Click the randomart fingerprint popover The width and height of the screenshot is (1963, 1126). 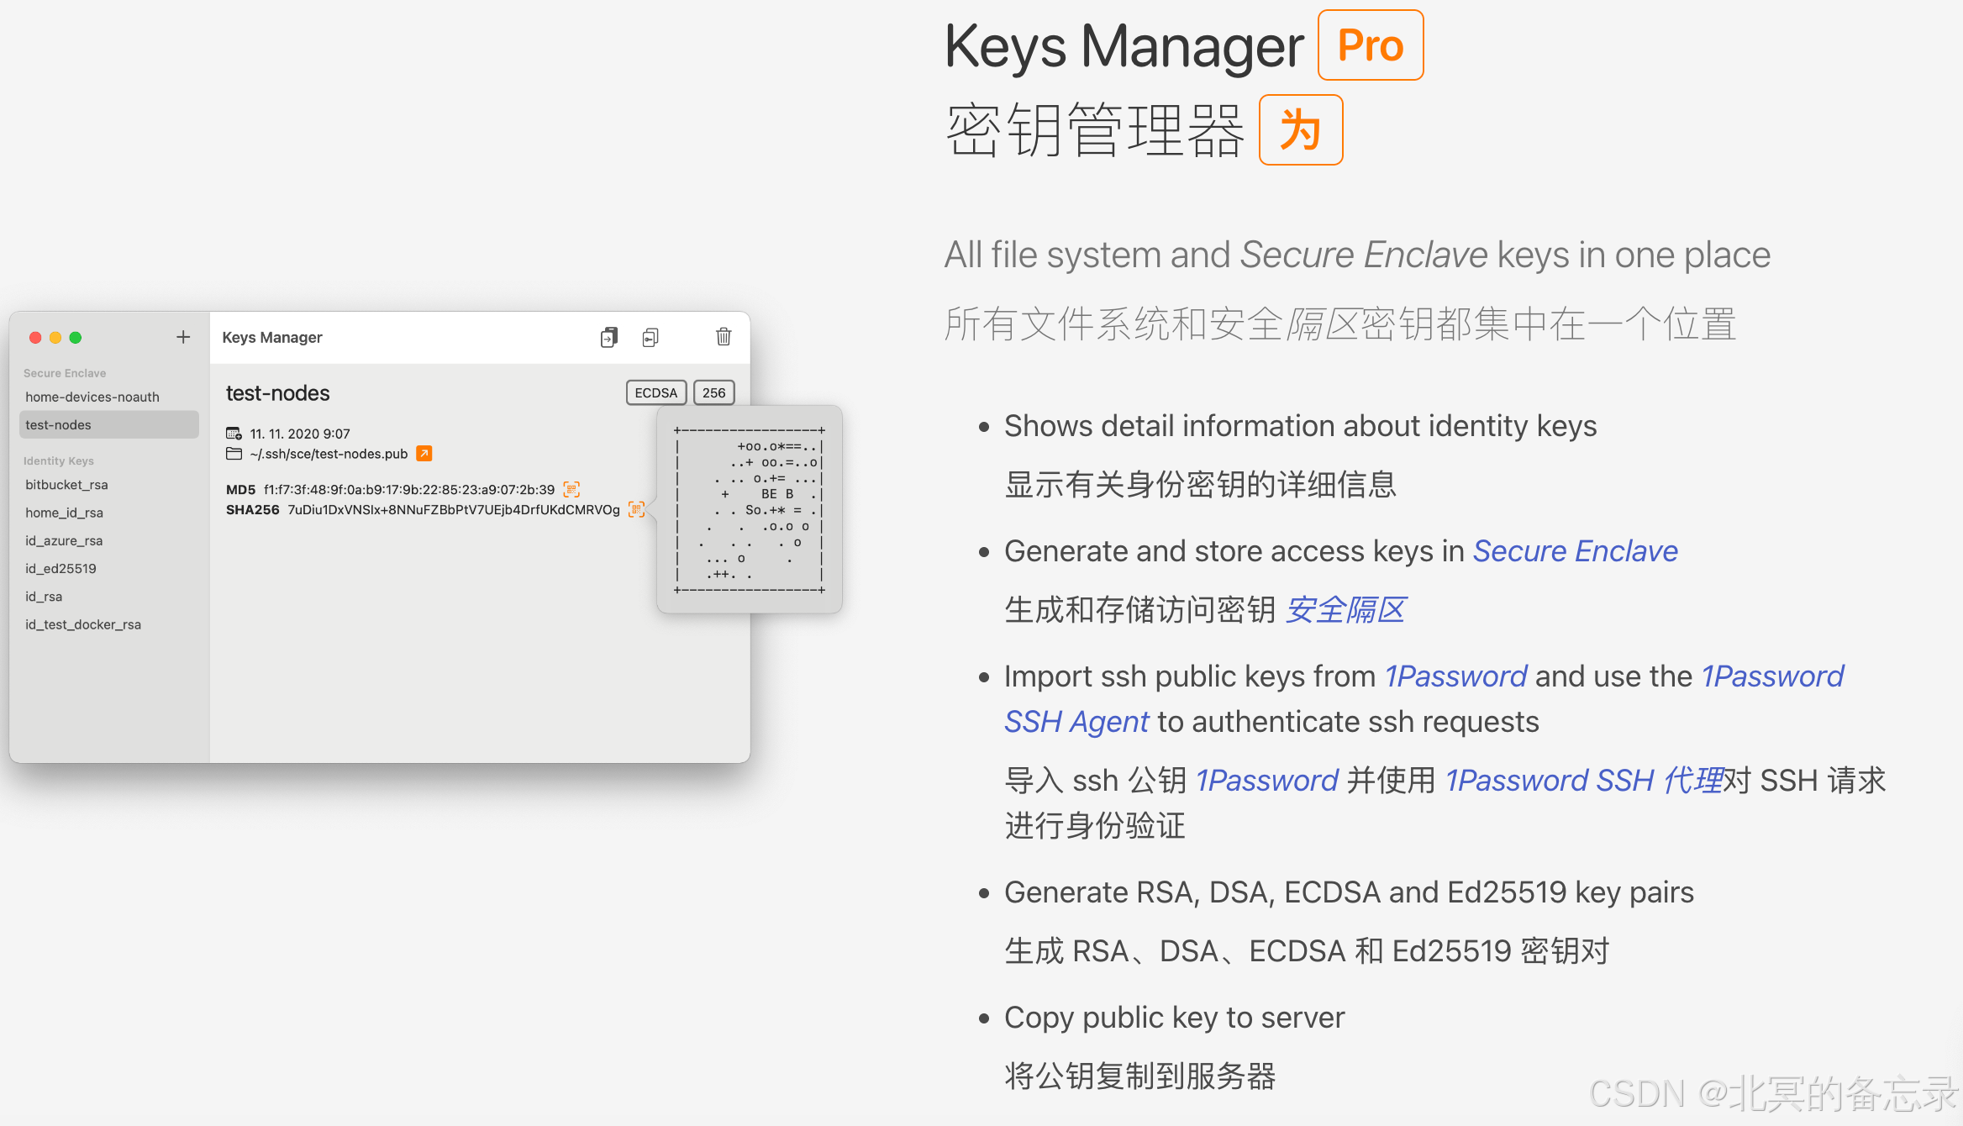pos(750,509)
